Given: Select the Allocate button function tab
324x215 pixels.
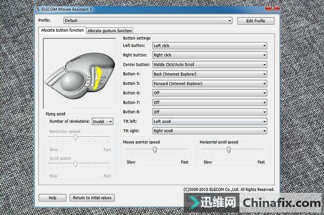Looking at the screenshot, I should [62, 30].
